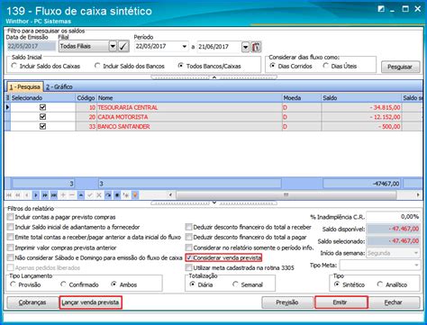Click the navigator cancel X icon
Viewport: 427px width, 325px height.
click(x=99, y=195)
